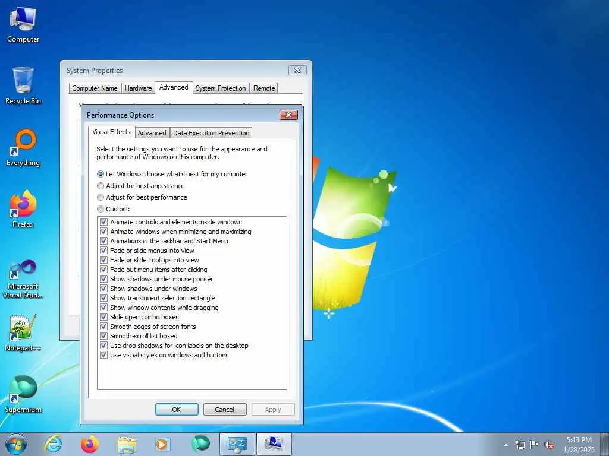Switch to the Control Panel taskbar item
Screen dimensions: 609x456
(237, 444)
